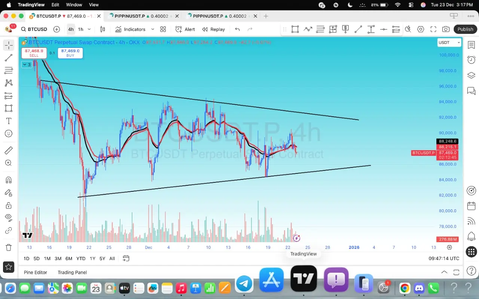This screenshot has width=479, height=299.
Task: Create a new Alert
Action: (185, 29)
